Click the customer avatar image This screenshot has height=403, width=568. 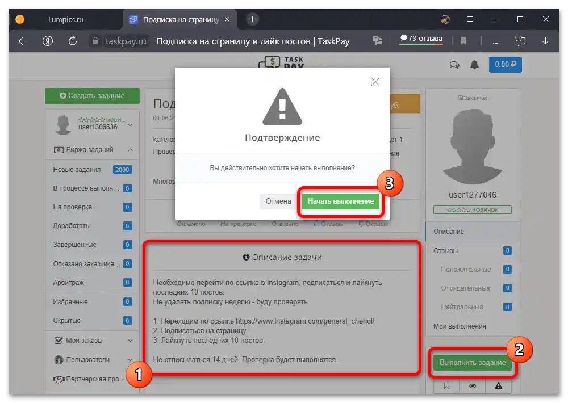[x=473, y=146]
